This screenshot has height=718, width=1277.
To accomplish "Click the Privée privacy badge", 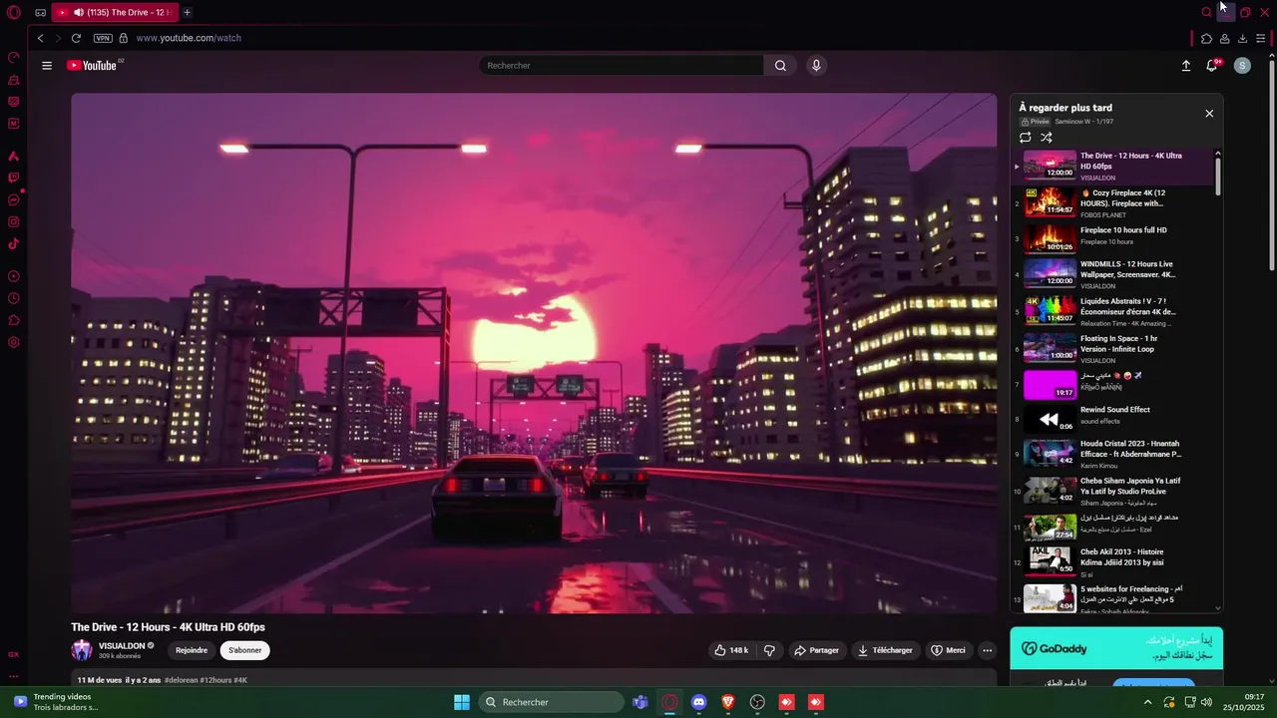I will pos(1036,122).
